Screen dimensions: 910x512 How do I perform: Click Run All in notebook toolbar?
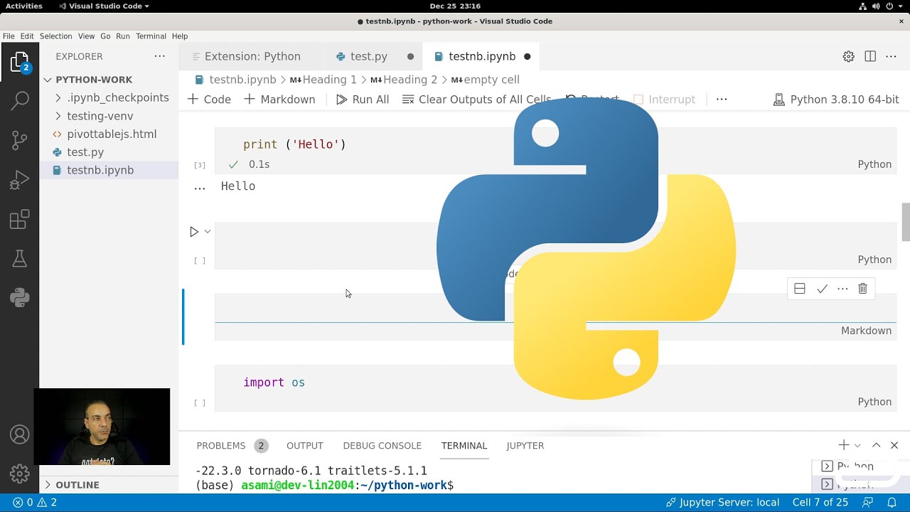363,100
